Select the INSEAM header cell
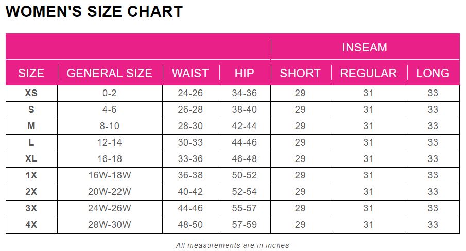The height and width of the screenshot is (251, 466). (x=365, y=47)
